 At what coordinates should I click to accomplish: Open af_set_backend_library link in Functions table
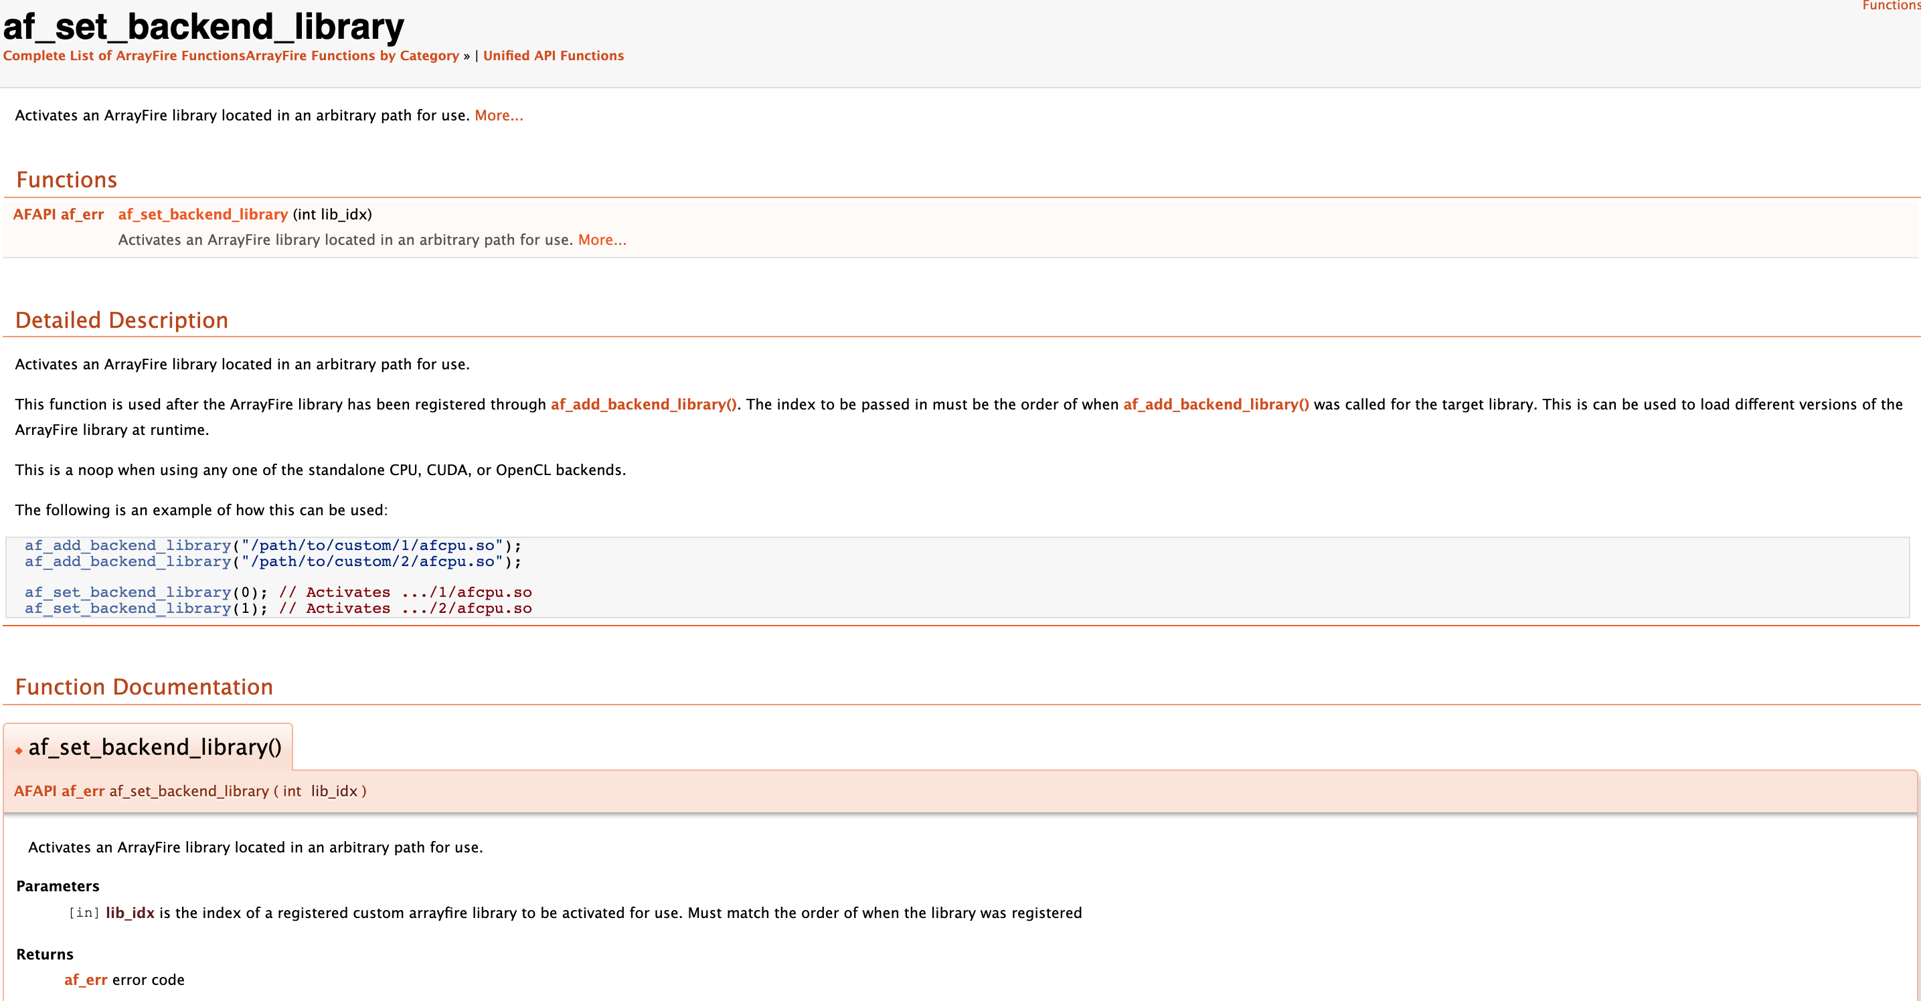coord(203,215)
